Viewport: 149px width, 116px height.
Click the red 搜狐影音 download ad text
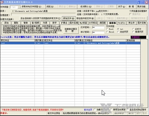point(32,110)
